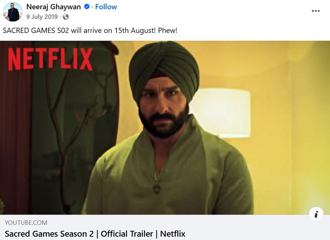Click the red Netflix logo in thumbnail
The image size is (330, 240).
[50, 59]
